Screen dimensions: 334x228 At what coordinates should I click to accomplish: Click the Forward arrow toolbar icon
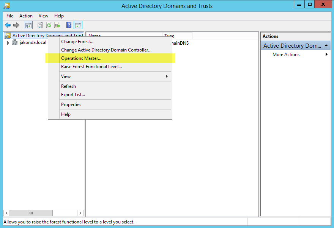pos(16,25)
